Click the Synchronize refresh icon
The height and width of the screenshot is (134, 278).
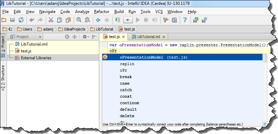click(21, 20)
